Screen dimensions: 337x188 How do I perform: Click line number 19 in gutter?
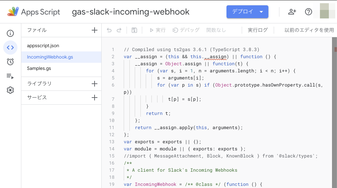[x=112, y=184]
